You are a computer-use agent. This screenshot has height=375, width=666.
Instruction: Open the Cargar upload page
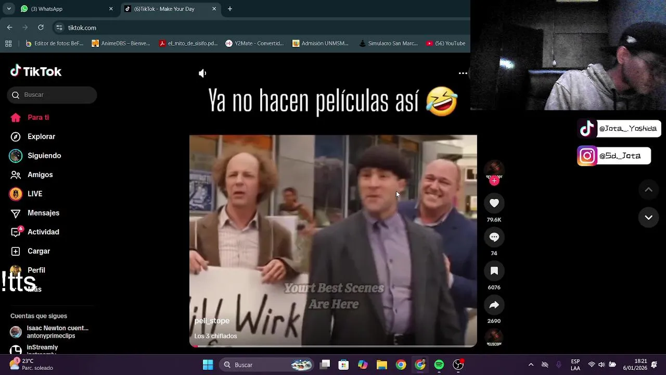[x=30, y=251]
